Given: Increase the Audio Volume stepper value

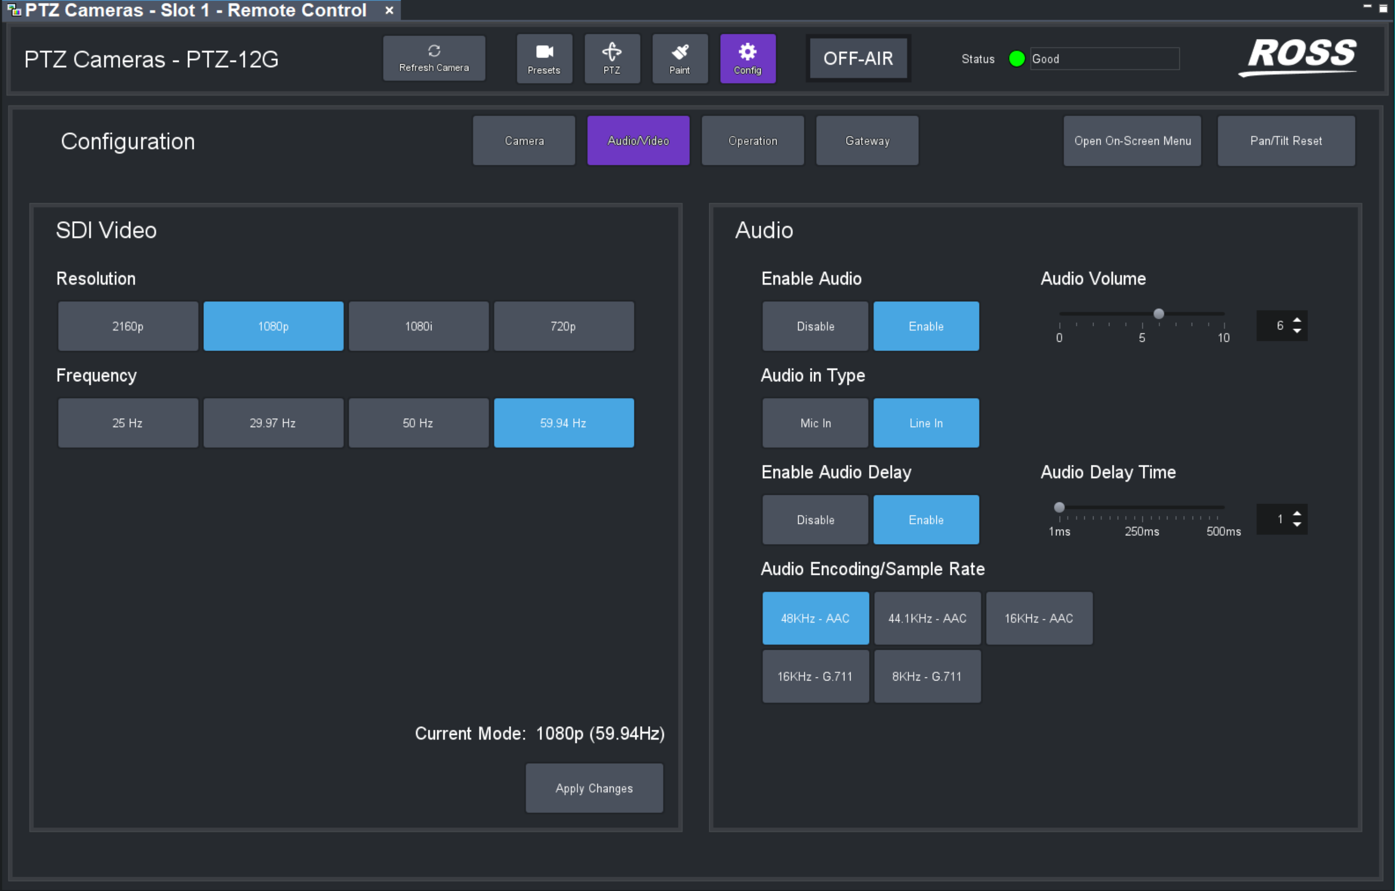Looking at the screenshot, I should (1296, 320).
